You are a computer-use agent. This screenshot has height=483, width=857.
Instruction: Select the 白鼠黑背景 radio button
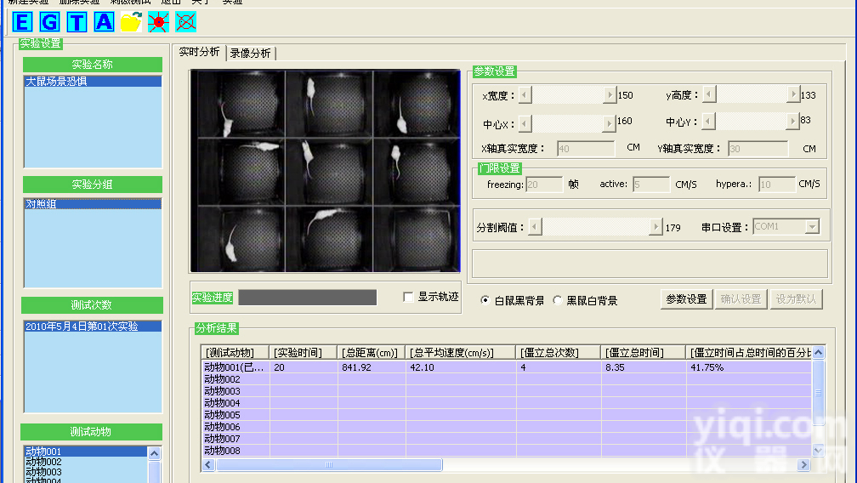[485, 300]
